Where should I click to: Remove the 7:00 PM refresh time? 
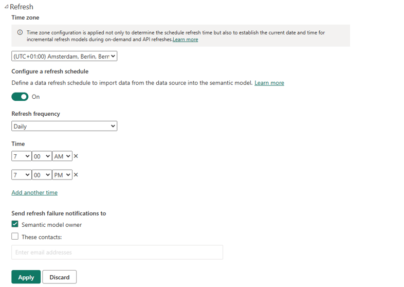[76, 175]
